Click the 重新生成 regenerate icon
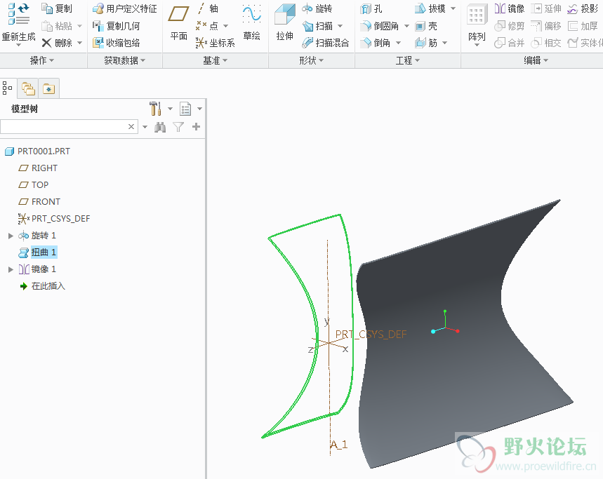 (18, 14)
